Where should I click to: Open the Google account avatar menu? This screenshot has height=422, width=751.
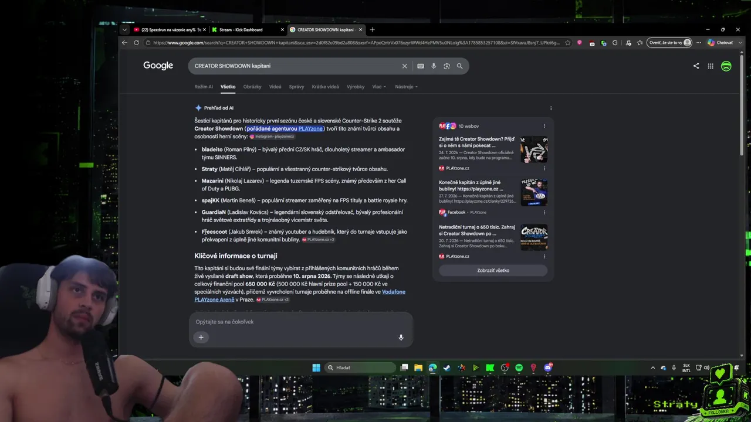tap(726, 66)
